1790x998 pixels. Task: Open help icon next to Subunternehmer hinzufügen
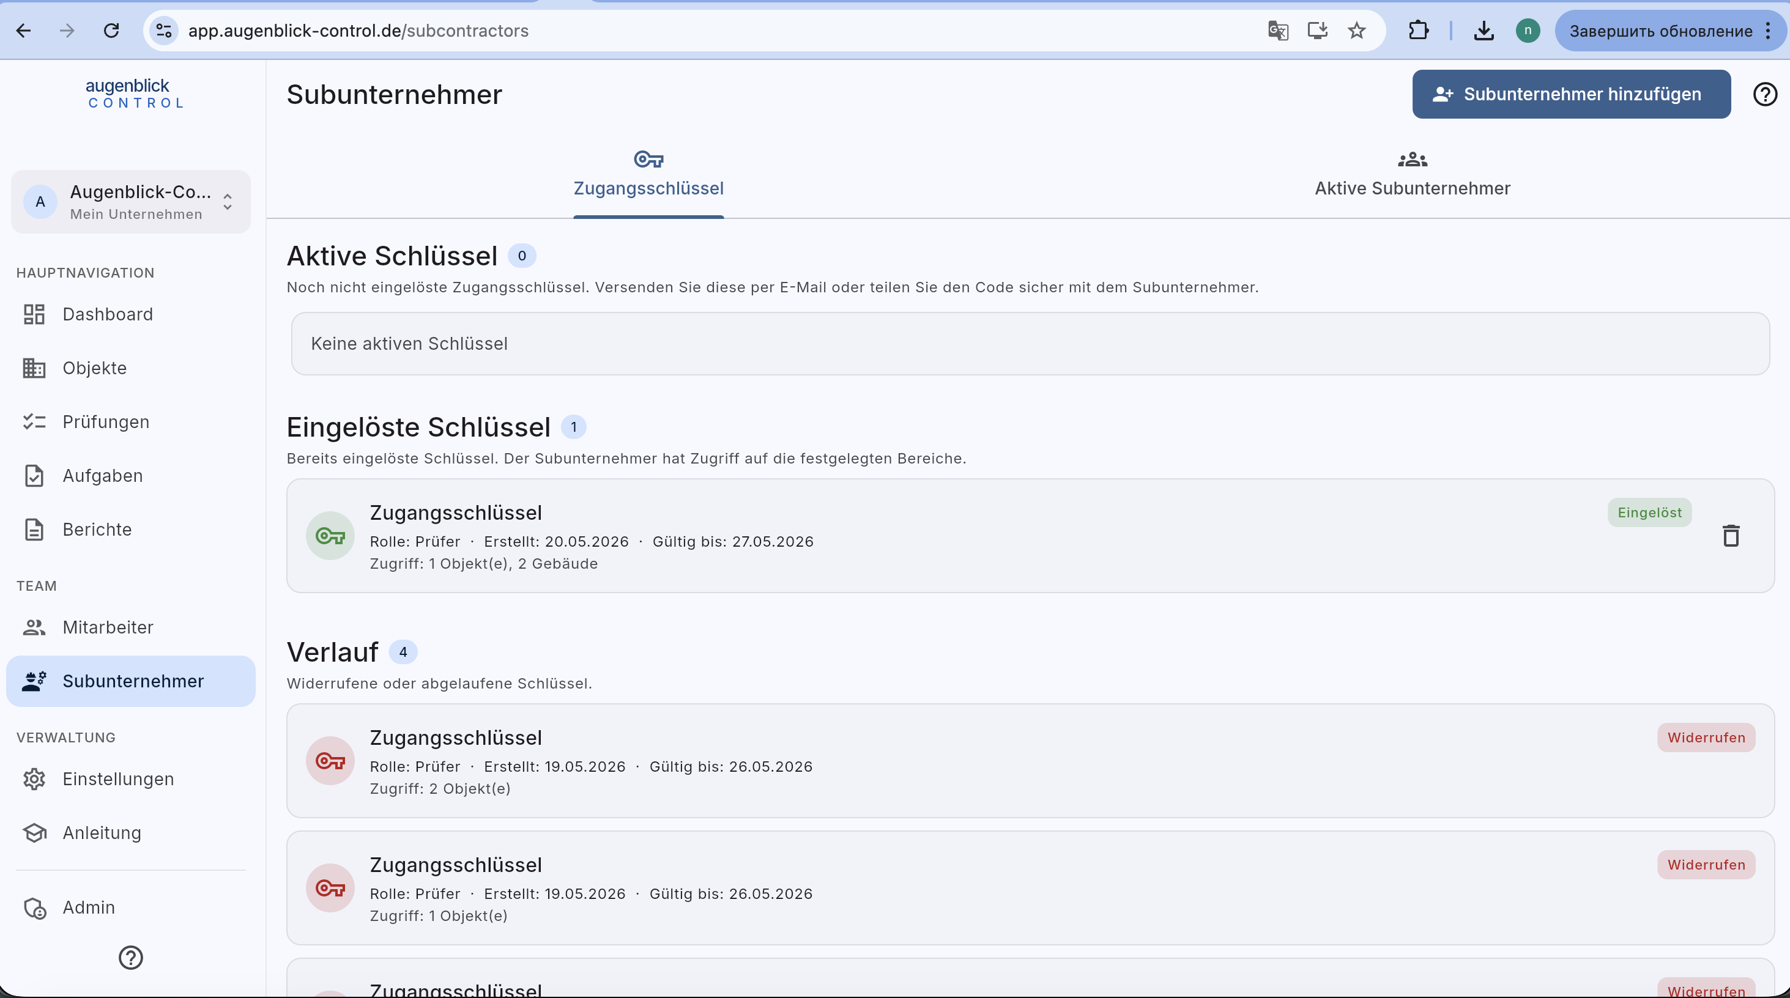(x=1765, y=94)
